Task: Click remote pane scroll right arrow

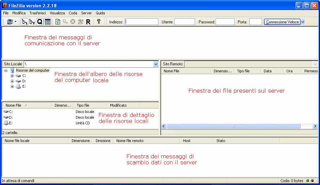Action: pyautogui.click(x=315, y=126)
